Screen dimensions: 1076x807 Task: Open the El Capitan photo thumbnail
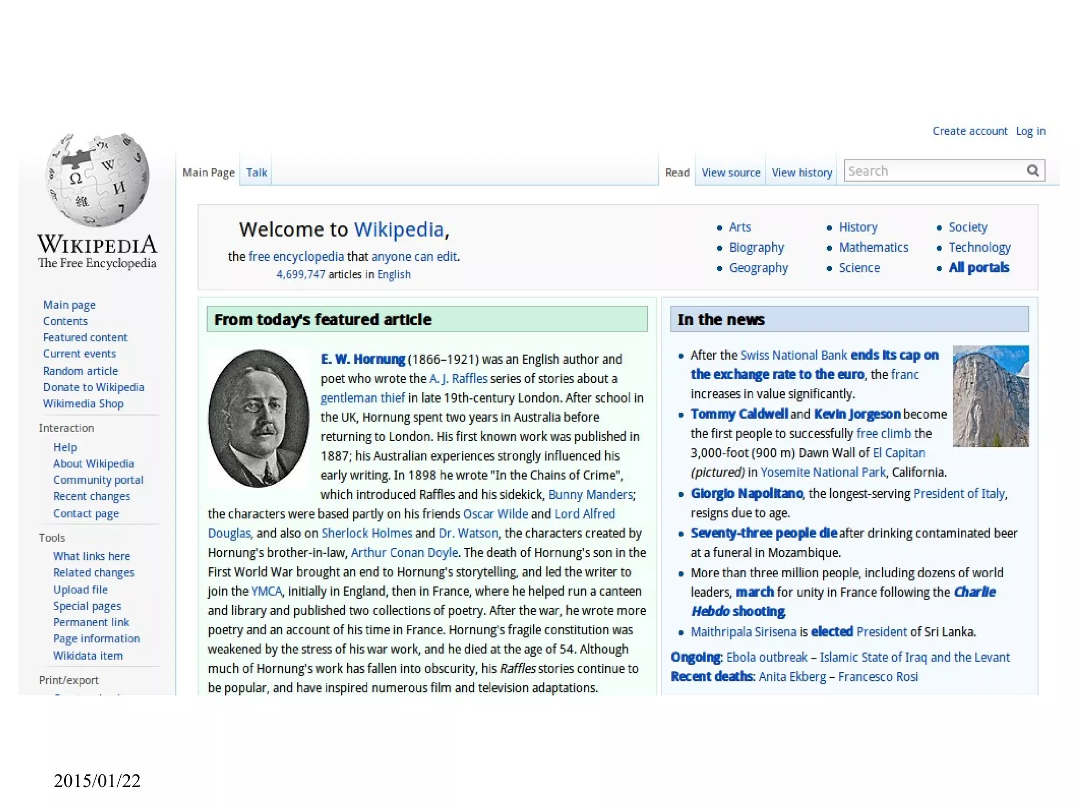coord(990,396)
